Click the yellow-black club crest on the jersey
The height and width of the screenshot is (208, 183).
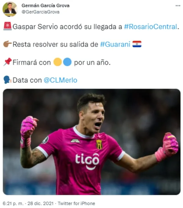point(99,144)
